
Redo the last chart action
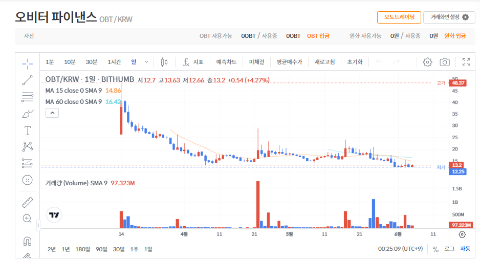[x=397, y=62]
